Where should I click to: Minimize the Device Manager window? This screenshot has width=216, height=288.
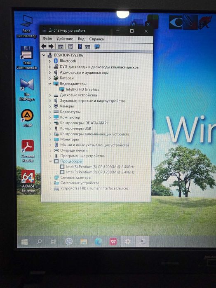(117, 31)
